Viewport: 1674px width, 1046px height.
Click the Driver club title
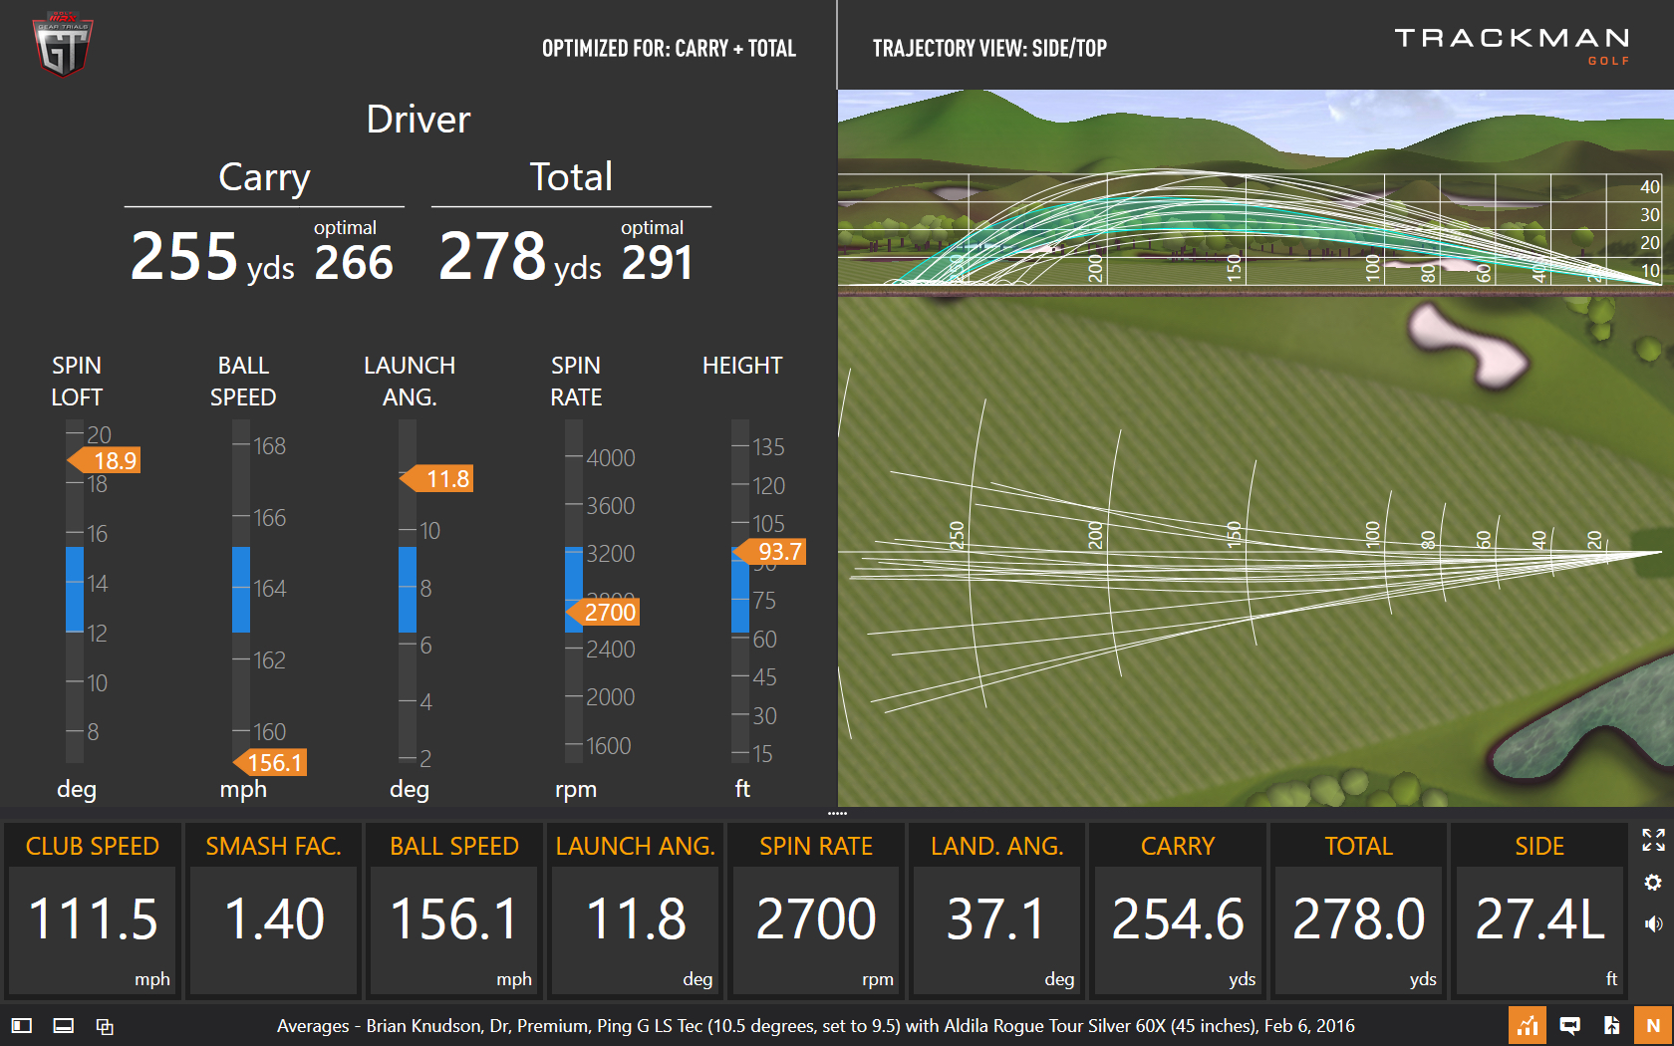click(418, 120)
